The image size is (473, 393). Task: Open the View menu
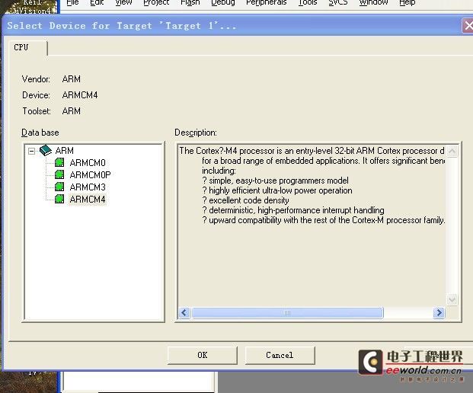click(x=123, y=3)
